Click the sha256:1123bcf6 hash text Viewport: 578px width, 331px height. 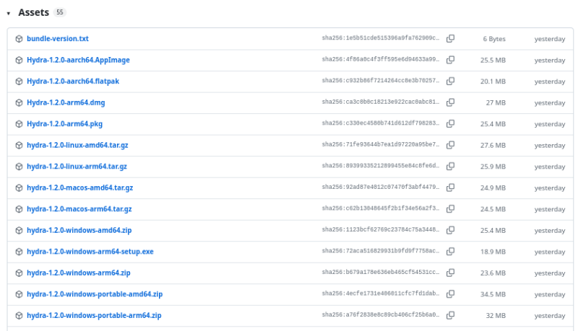click(381, 230)
